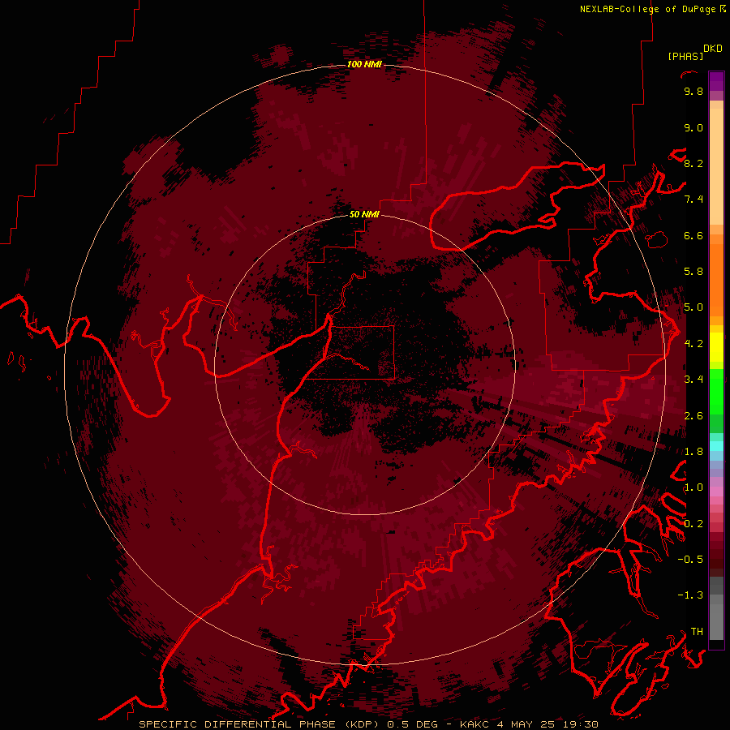Click the Specific Differential Phase KAKC caption

368,724
